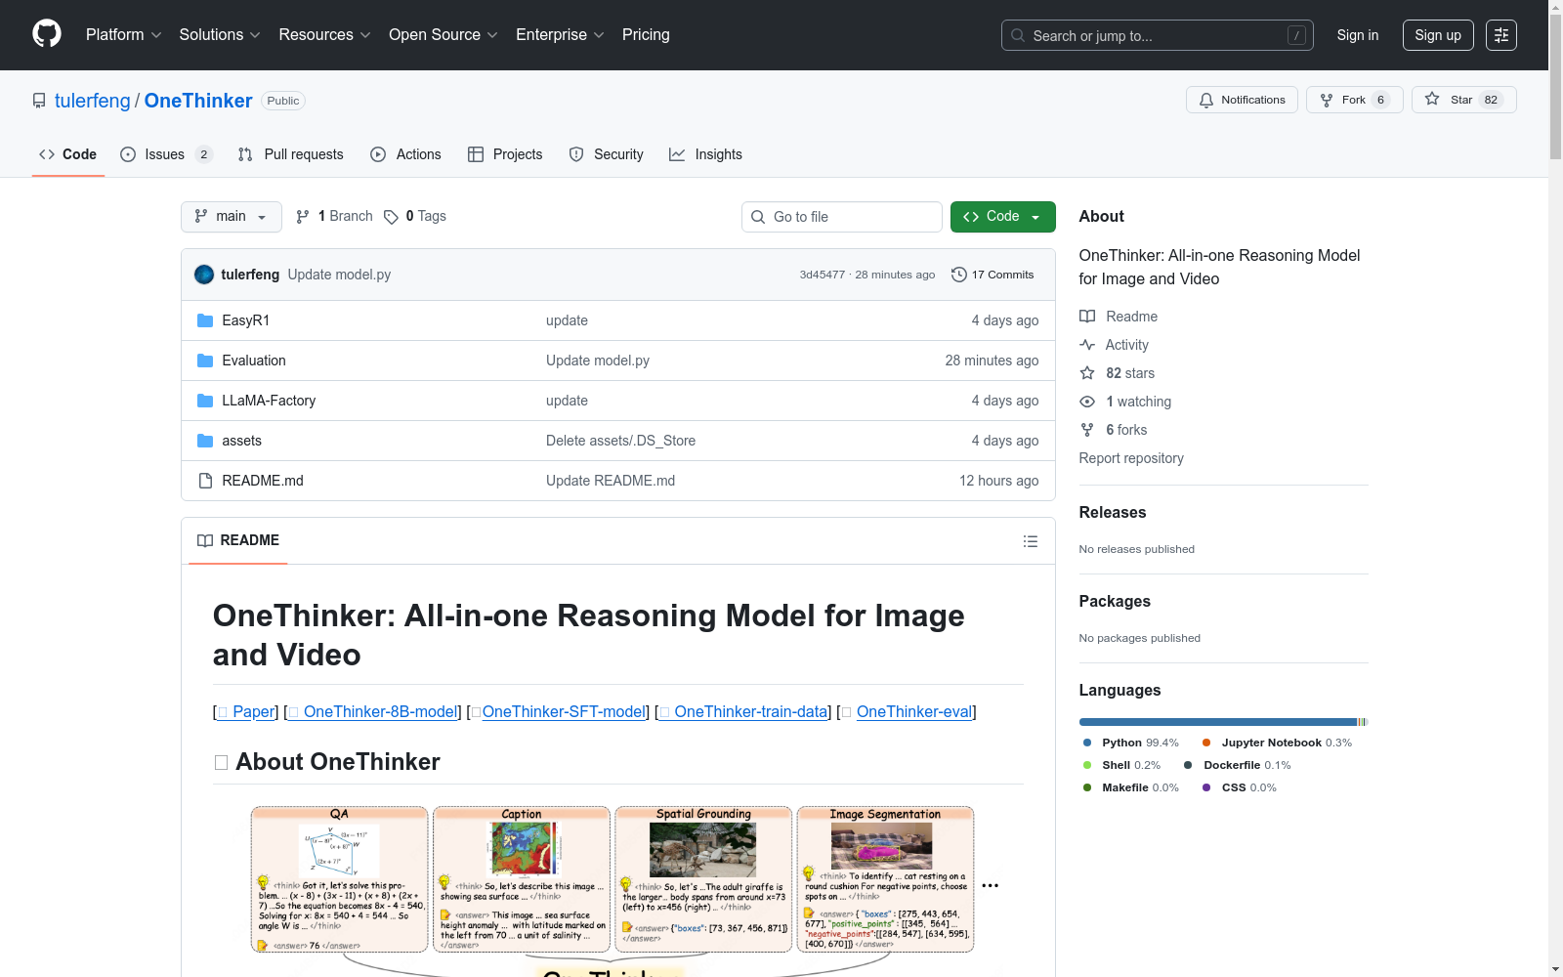
Task: View the 1 Branch list
Action: point(334,216)
